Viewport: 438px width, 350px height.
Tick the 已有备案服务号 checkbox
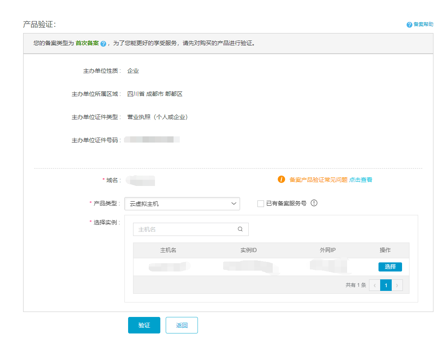point(261,204)
